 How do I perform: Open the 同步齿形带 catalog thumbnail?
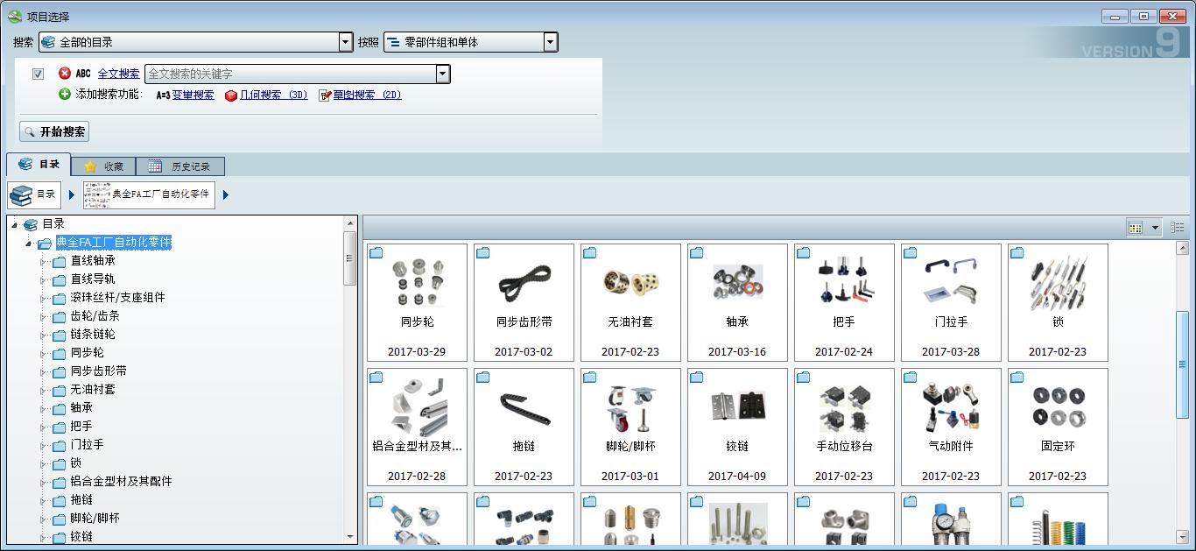tap(524, 301)
